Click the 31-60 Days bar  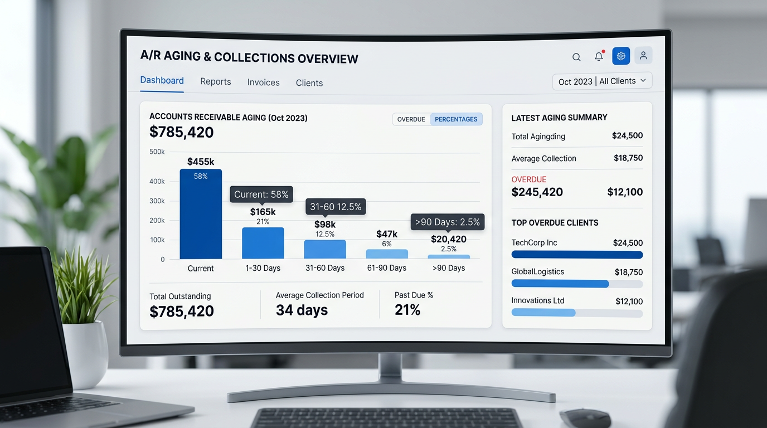pyautogui.click(x=325, y=250)
